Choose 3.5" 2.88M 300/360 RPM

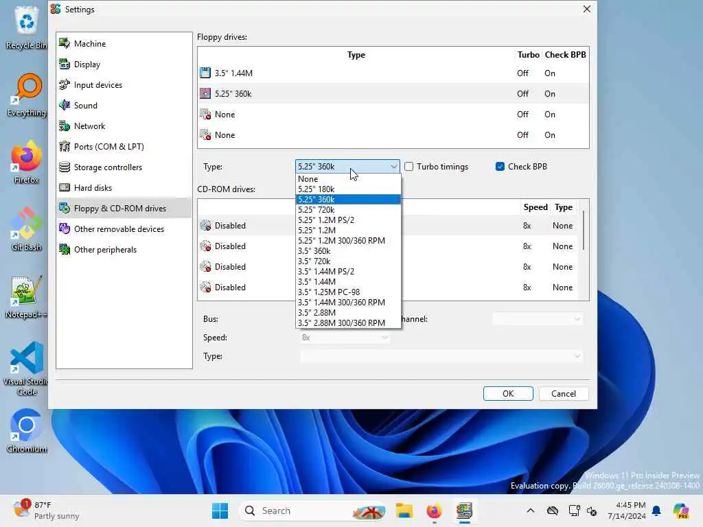(348, 323)
